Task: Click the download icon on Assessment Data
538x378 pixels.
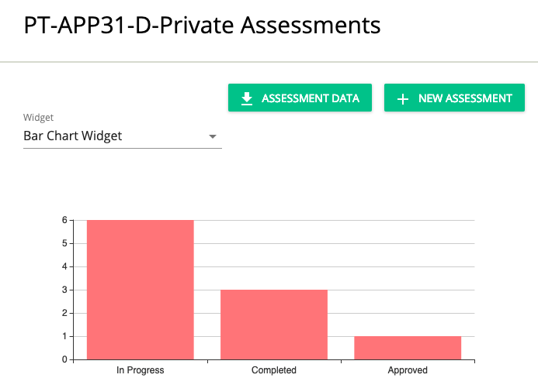Action: click(x=247, y=98)
